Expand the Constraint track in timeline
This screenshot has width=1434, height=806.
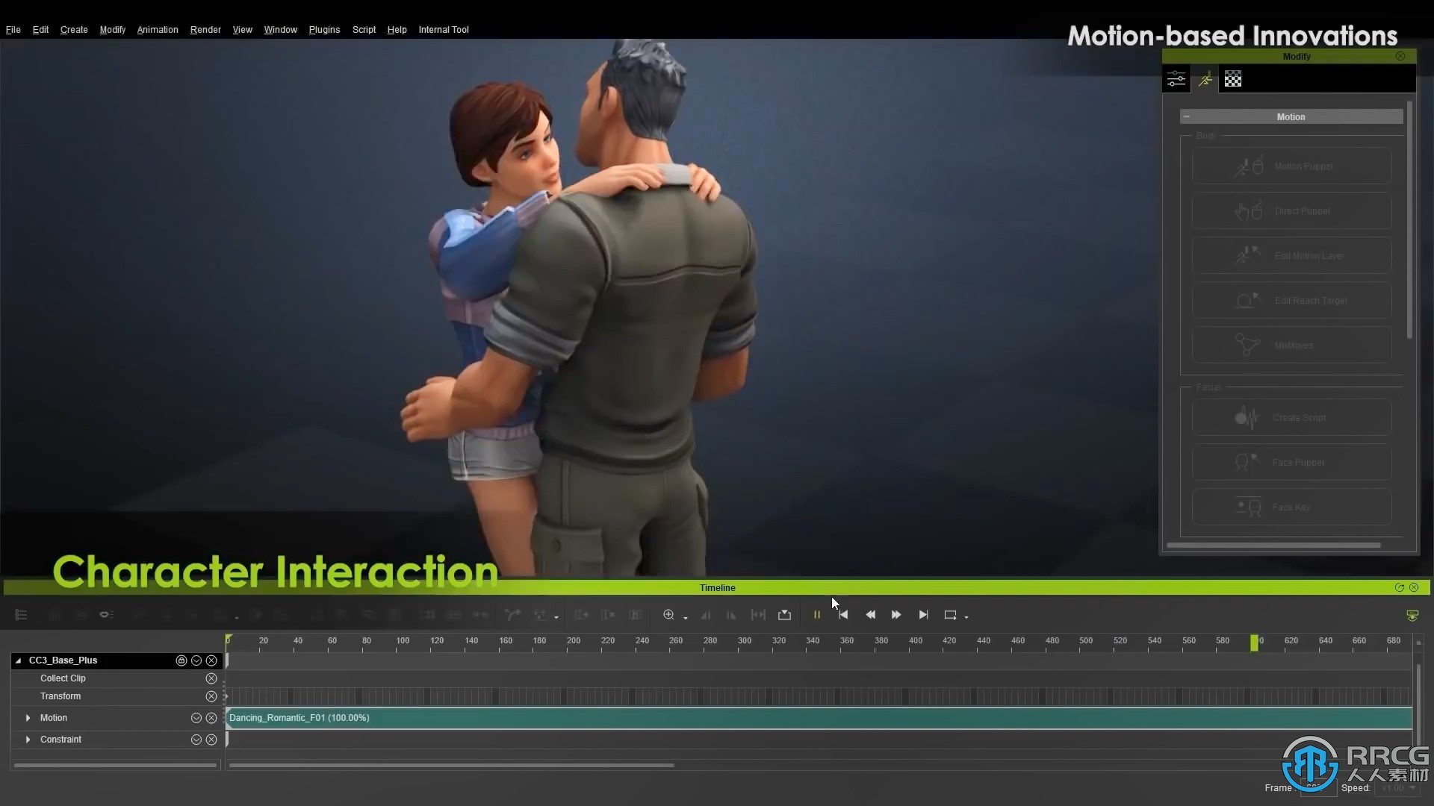coord(27,739)
